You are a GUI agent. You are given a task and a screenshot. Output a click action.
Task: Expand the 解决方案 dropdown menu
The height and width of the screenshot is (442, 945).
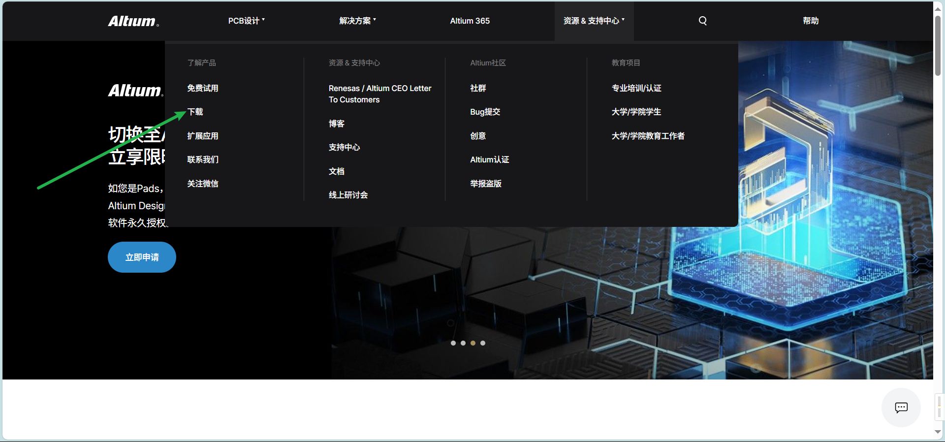coord(358,21)
